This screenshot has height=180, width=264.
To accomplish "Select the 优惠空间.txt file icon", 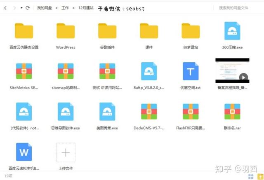I will tap(191, 71).
